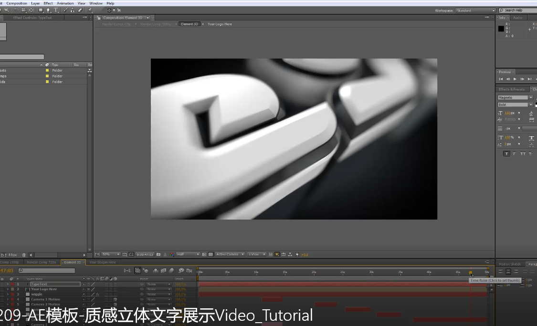
Task: Select the Rotation tool
Action: tap(16, 10)
